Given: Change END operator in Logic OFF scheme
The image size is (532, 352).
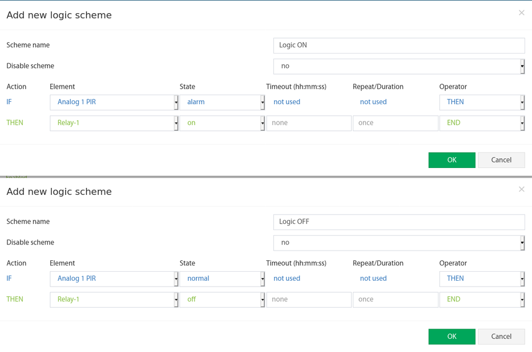Looking at the screenshot, I should [x=482, y=300].
